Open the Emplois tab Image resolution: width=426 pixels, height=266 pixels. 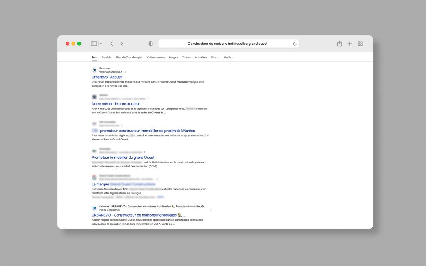tap(106, 57)
